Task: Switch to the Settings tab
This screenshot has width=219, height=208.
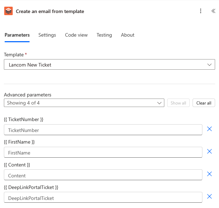Action: coord(47,35)
